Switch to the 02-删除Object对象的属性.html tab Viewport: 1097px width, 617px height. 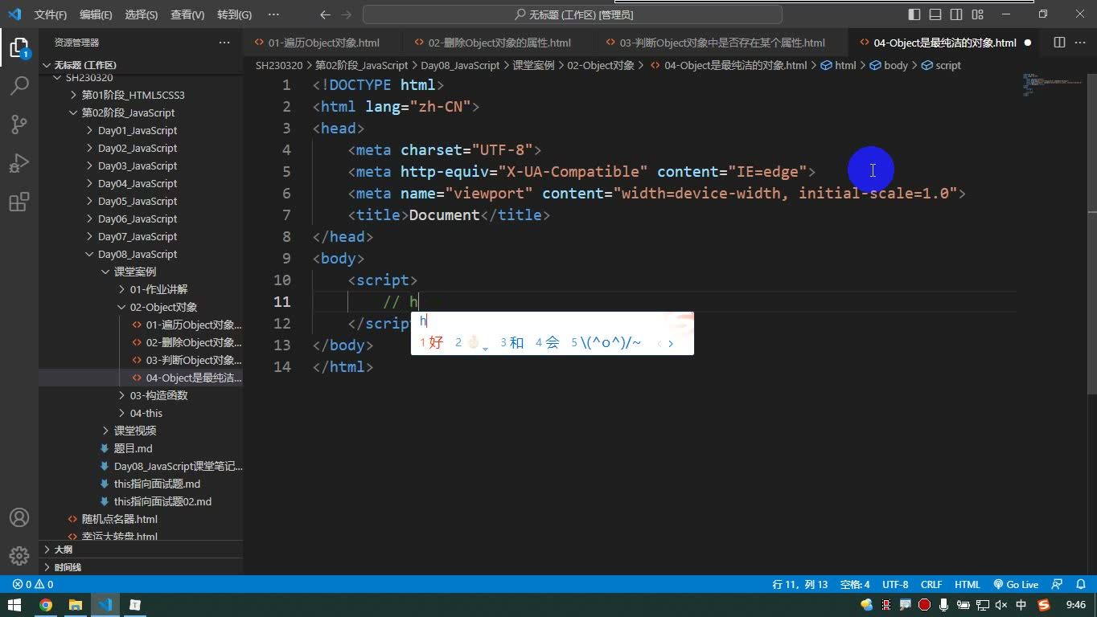click(499, 43)
